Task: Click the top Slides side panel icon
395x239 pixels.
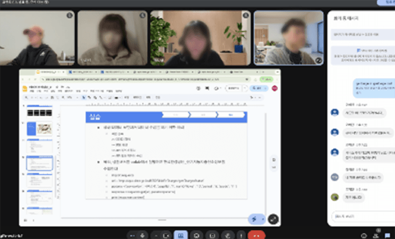Action: pos(274,160)
